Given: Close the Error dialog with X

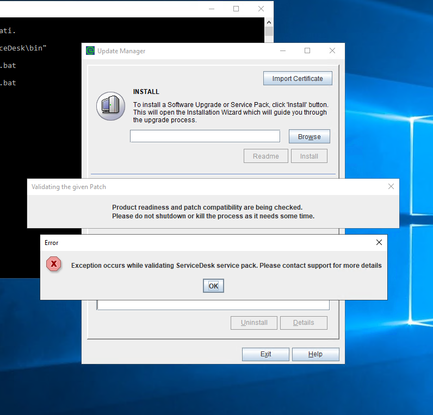Looking at the screenshot, I should [x=379, y=242].
